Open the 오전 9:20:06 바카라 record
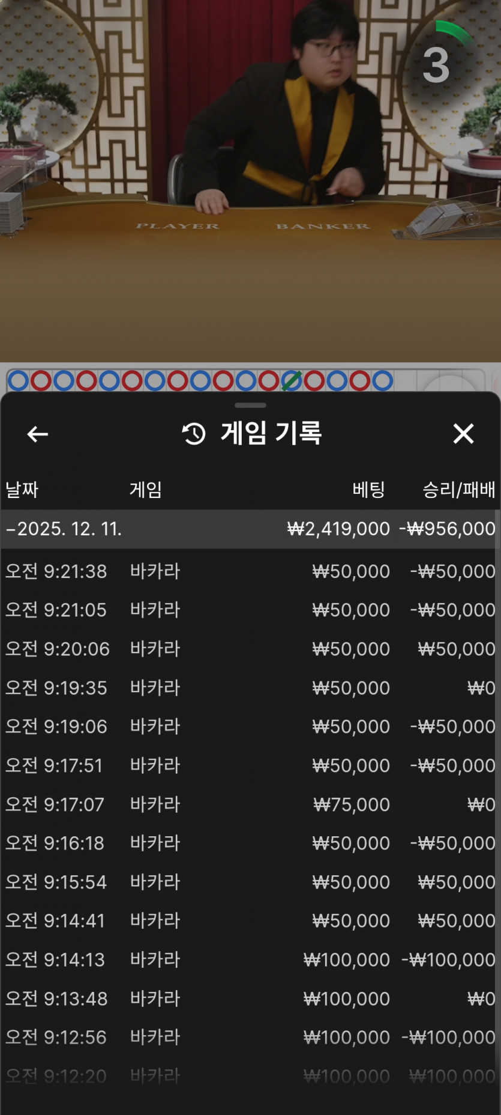Image resolution: width=501 pixels, height=1115 pixels. pyautogui.click(x=250, y=649)
